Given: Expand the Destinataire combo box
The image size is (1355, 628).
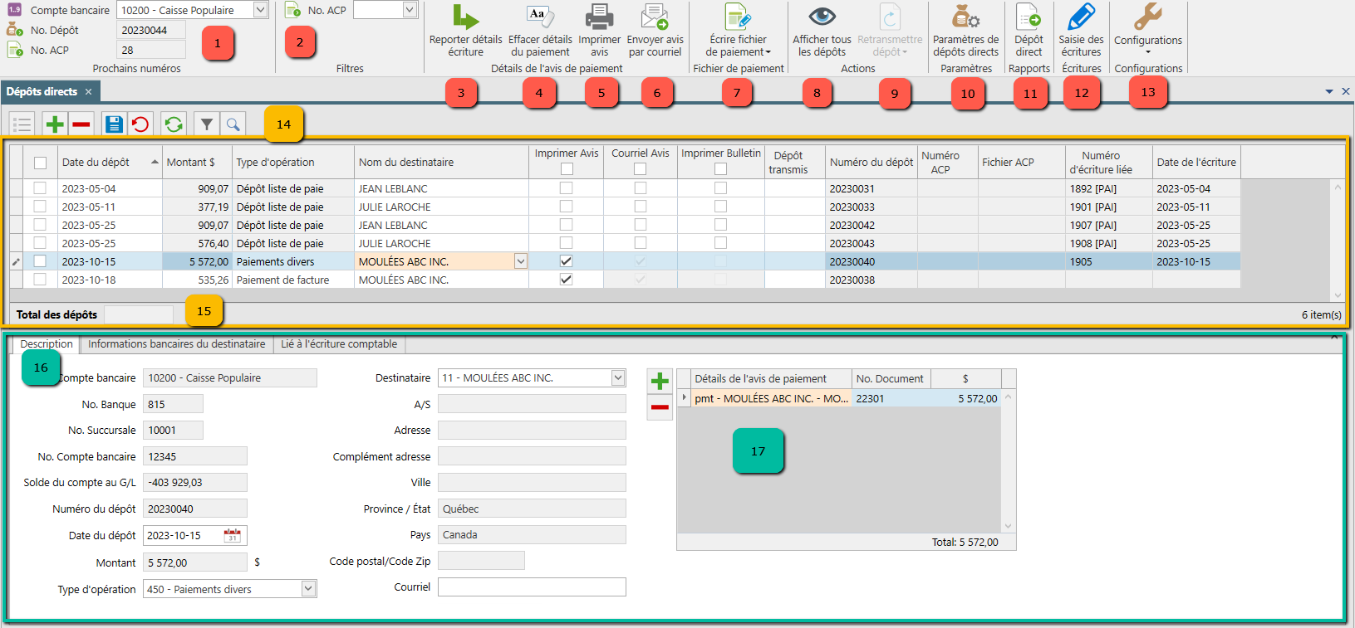Looking at the screenshot, I should pyautogui.click(x=618, y=377).
